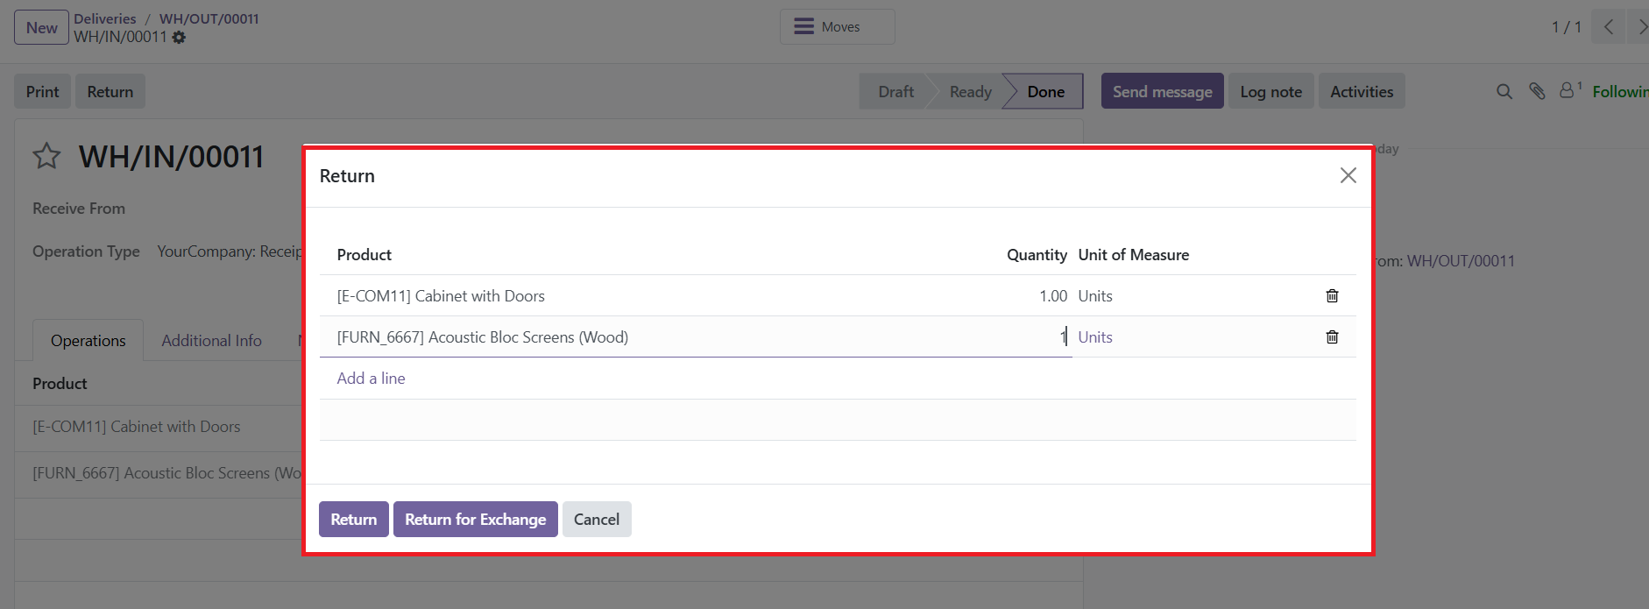Select [FURN_6667] Acoustic Bloc Screens (Wood) in dialog

point(483,337)
